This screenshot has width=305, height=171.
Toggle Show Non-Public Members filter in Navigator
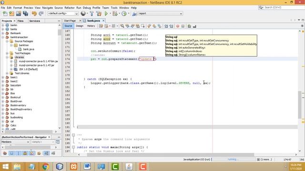pos(25,153)
